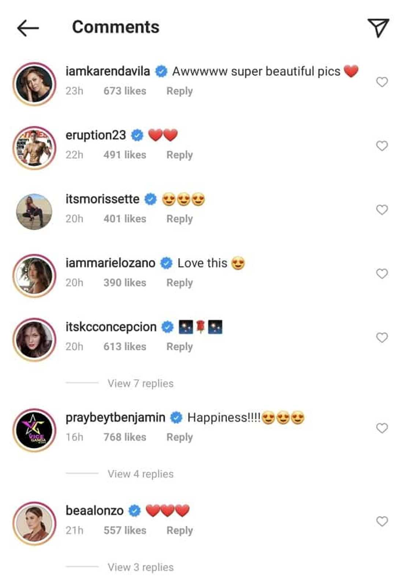Open the Vice Ganda logo avatar
The width and height of the screenshot is (410, 588).
click(34, 430)
